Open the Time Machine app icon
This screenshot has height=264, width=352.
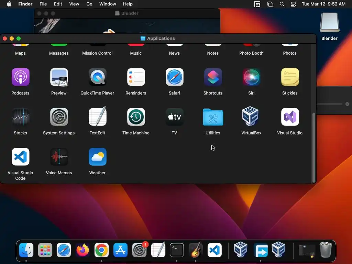click(136, 117)
